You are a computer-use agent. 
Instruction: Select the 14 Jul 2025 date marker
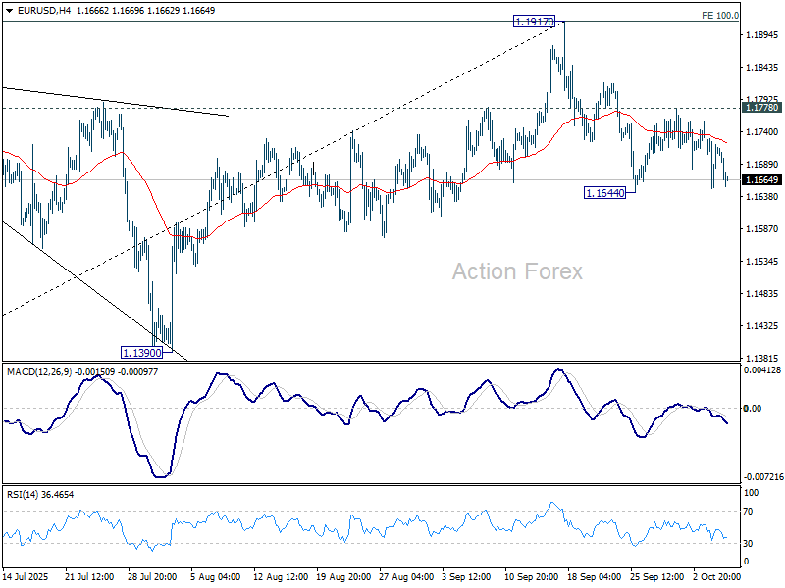click(x=26, y=576)
